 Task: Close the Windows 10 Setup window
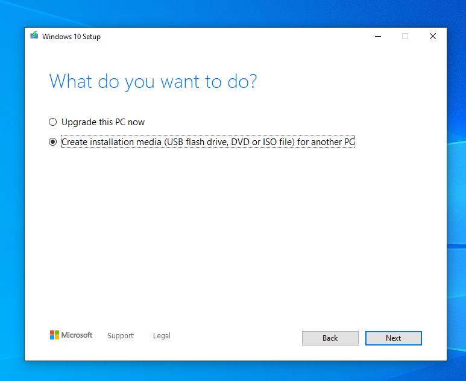[x=433, y=36]
